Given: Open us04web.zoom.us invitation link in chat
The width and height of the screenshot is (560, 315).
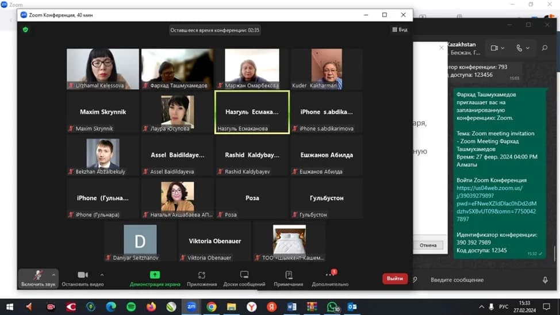Looking at the screenshot, I should pos(496,203).
